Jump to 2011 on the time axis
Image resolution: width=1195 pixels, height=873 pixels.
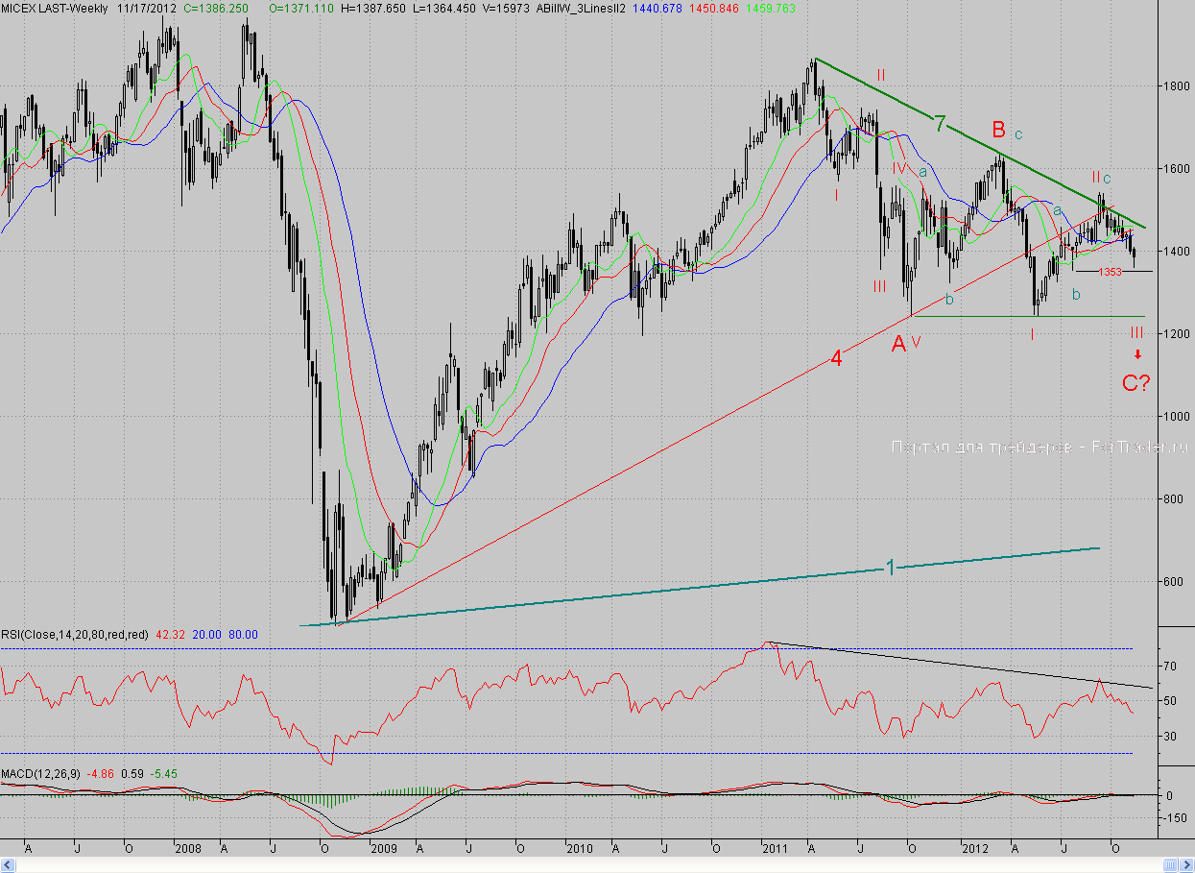pos(774,849)
